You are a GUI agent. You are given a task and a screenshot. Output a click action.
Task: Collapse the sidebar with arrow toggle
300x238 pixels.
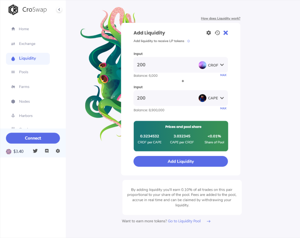[x=59, y=9]
